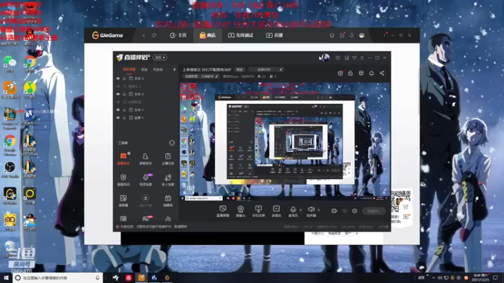The image size is (504, 283).
Task: Toggle lock on layer 文本 2
Action: click(x=124, y=94)
